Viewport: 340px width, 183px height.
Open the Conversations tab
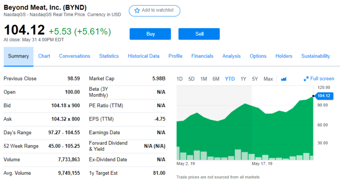tap(75, 56)
